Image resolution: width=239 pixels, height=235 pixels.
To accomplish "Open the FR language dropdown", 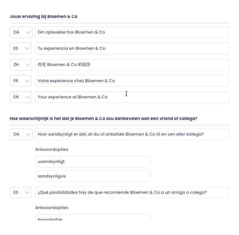I will 21,81.
